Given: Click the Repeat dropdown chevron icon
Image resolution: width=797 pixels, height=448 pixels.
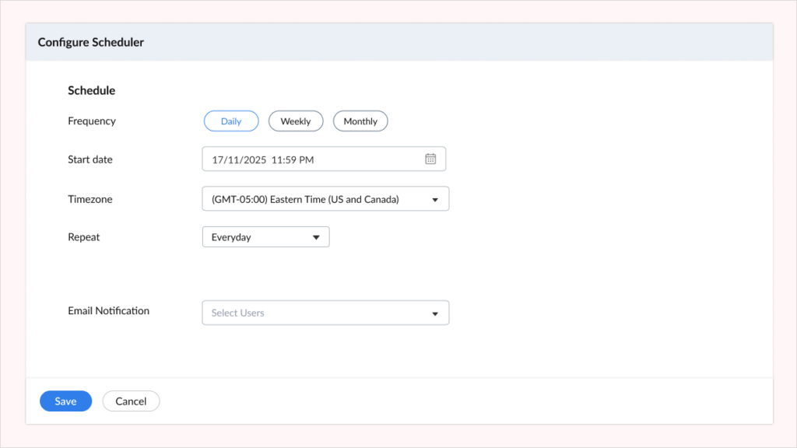Looking at the screenshot, I should coord(317,236).
